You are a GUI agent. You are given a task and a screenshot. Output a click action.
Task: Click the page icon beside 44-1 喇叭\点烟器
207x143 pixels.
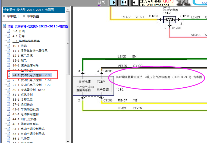click(x=9, y=119)
